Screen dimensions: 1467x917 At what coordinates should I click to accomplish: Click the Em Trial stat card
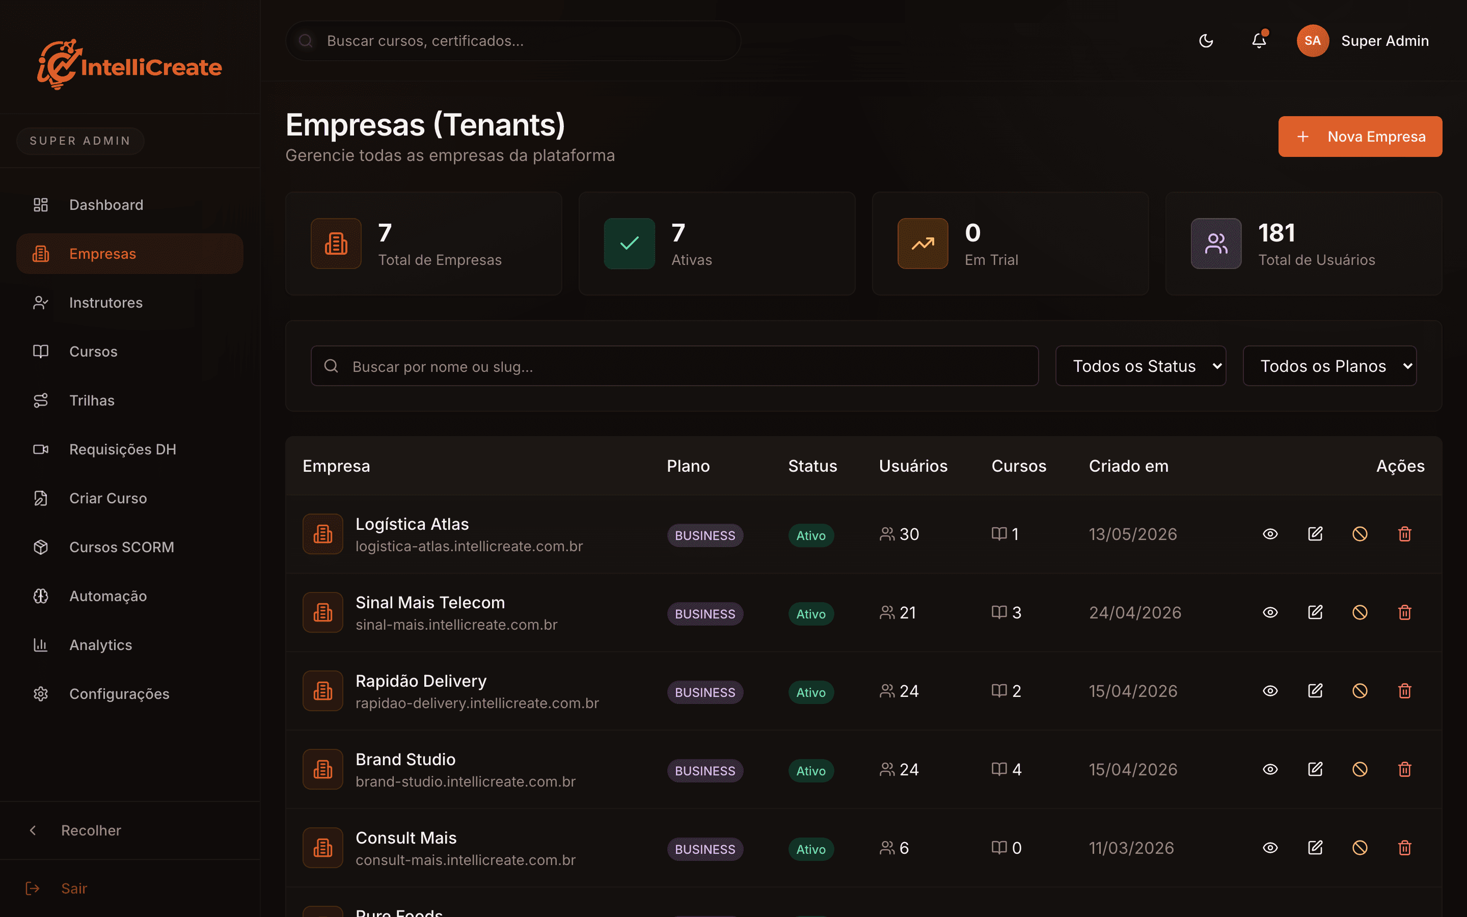click(1010, 244)
